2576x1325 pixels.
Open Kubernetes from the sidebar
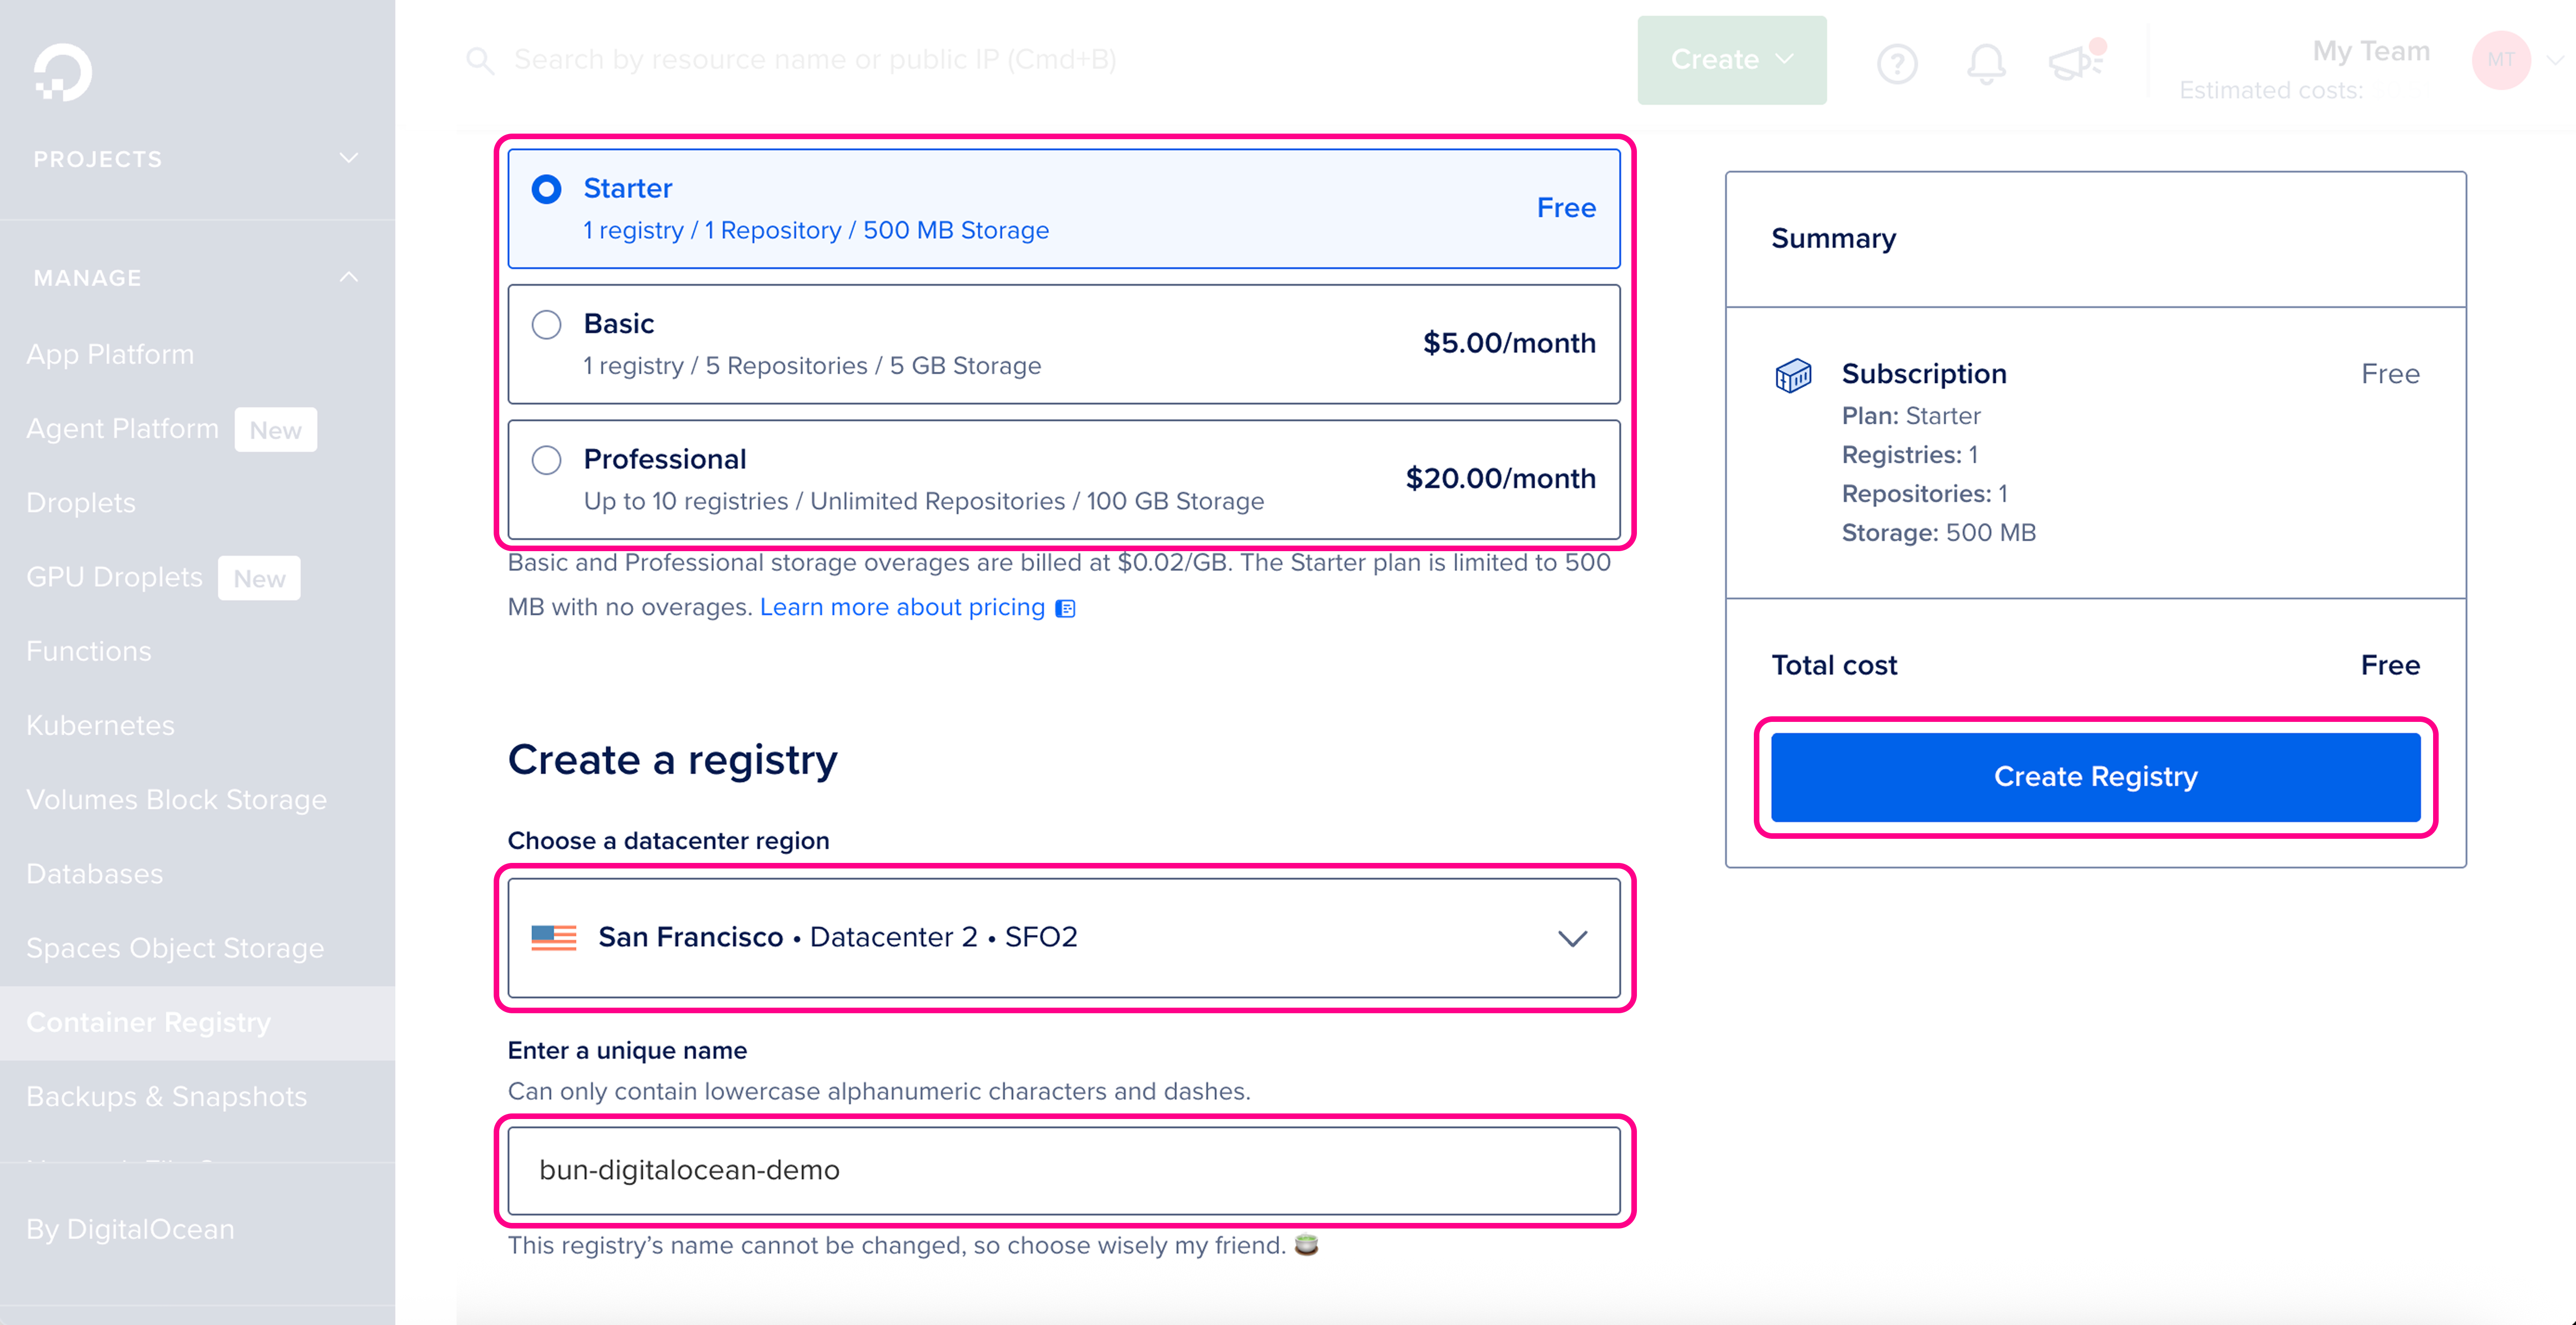[100, 725]
